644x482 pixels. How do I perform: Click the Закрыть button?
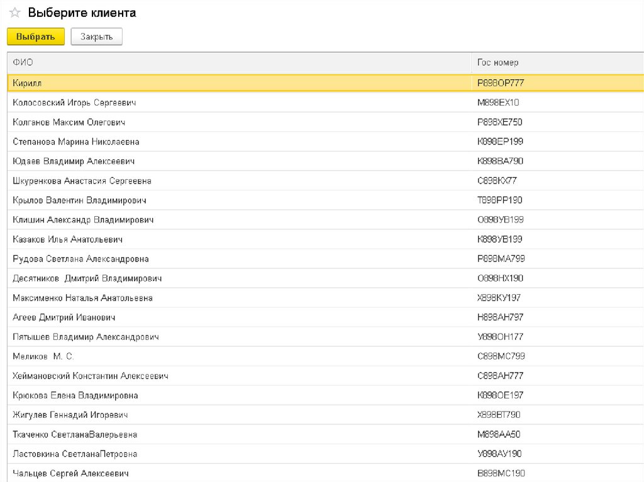96,37
